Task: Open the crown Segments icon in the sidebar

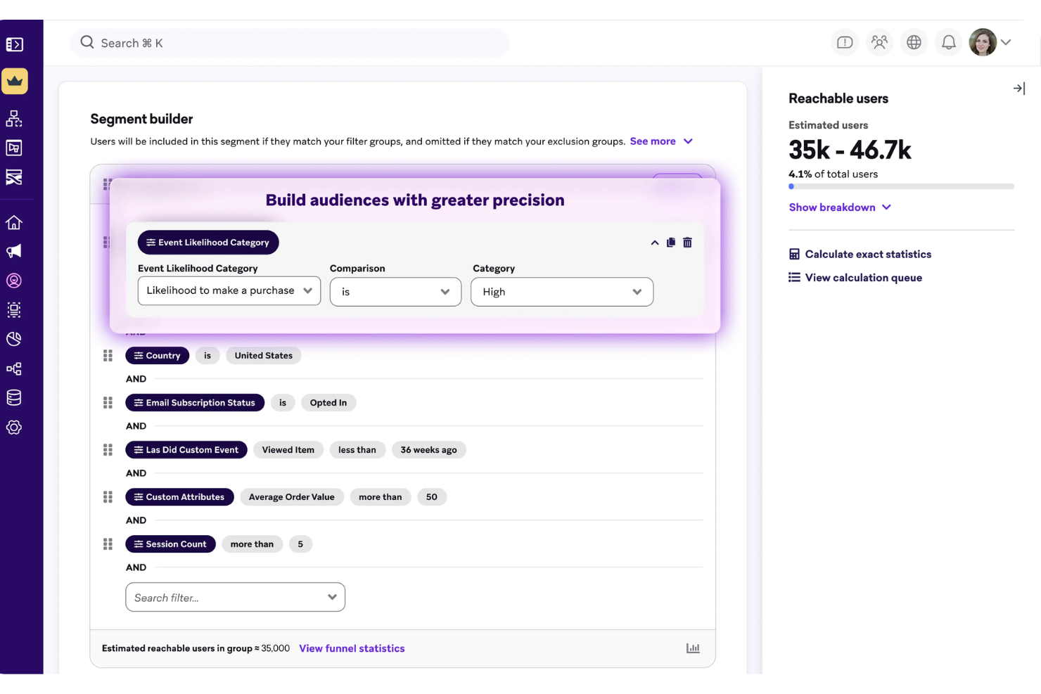Action: pos(14,80)
